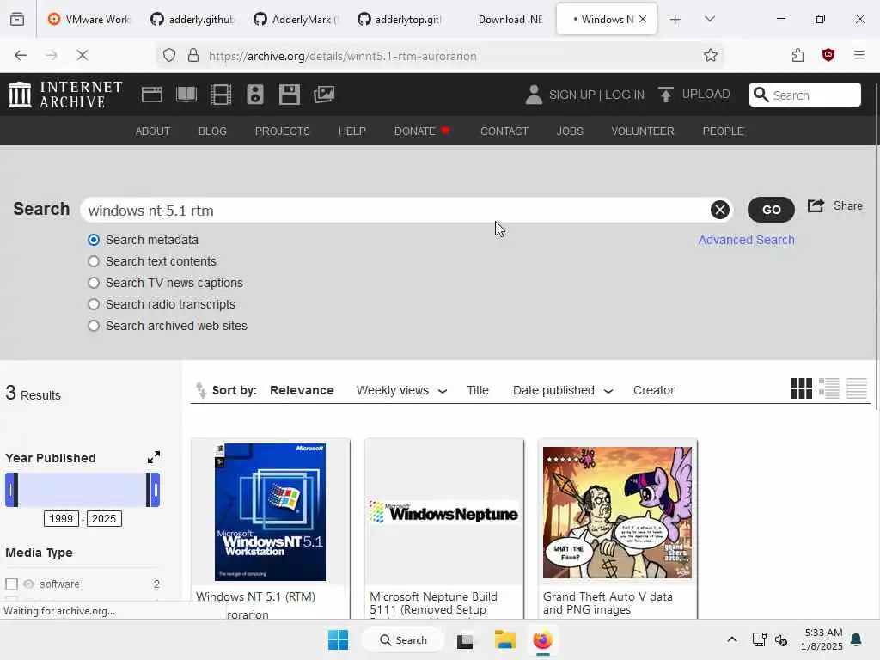This screenshot has width=880, height=660.
Task: Sort results by Creator
Action: coord(654,390)
